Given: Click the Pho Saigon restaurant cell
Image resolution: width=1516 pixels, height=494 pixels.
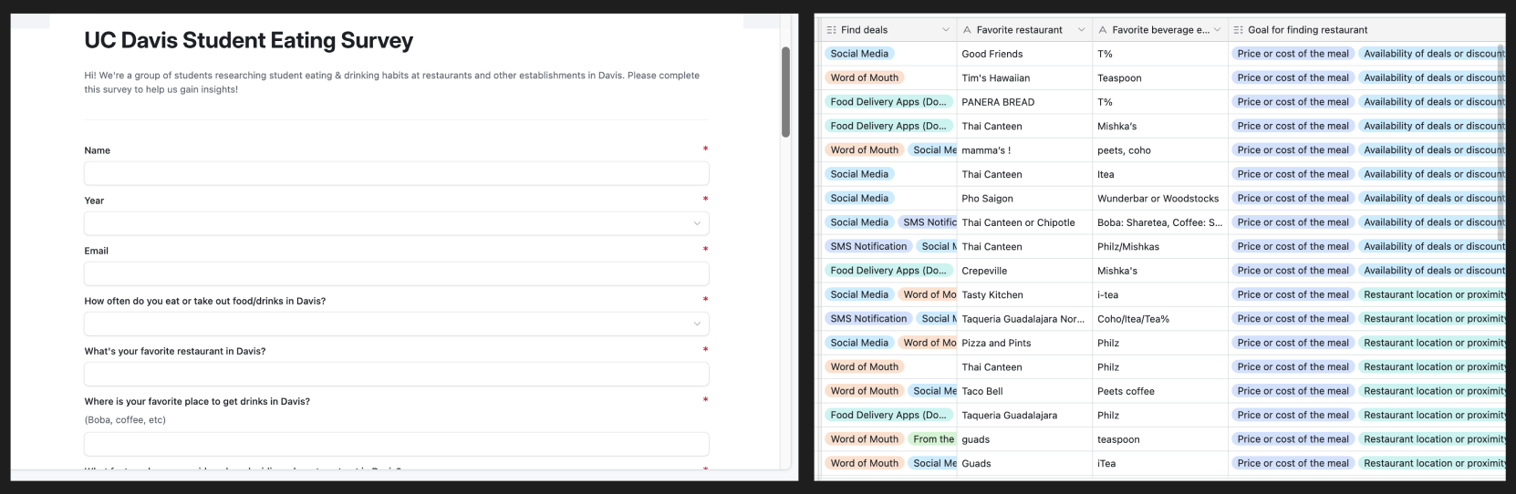Looking at the screenshot, I should coord(1024,198).
